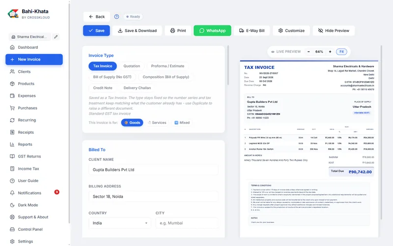Click the GST Returns book icon
Viewport: 393px width, 246px height.
pos(12,156)
